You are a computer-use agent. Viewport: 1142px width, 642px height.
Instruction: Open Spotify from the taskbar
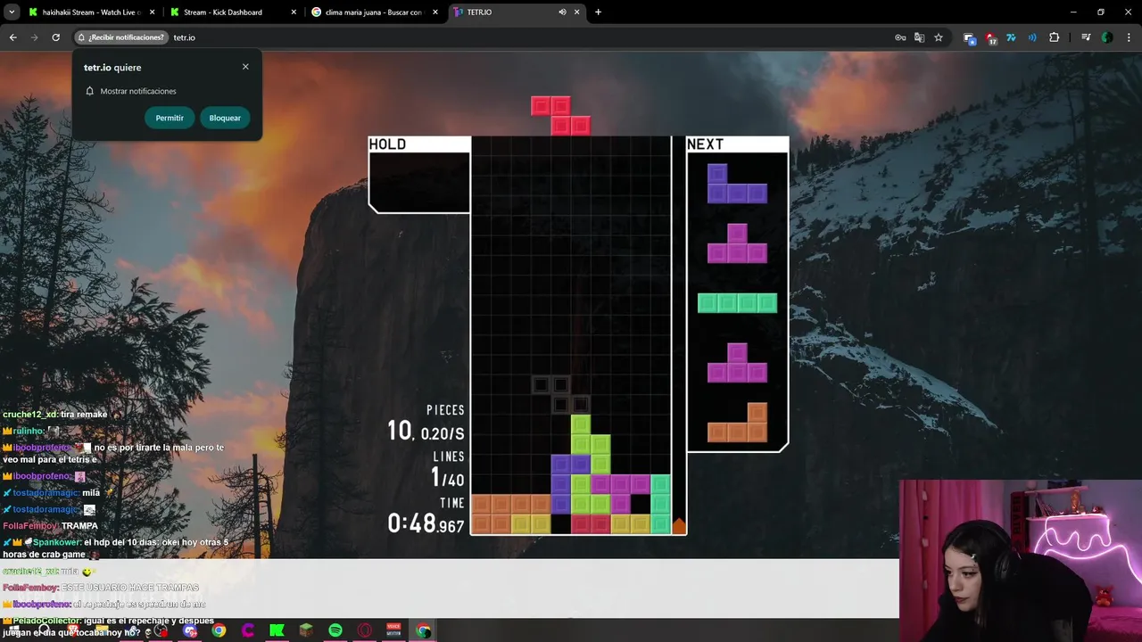tap(335, 630)
